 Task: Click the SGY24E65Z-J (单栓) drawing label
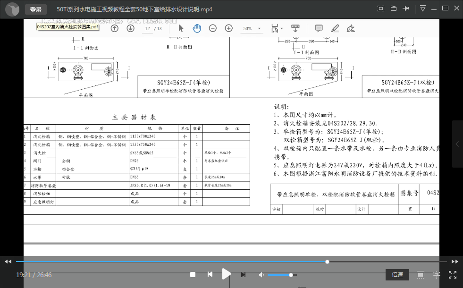(x=184, y=83)
